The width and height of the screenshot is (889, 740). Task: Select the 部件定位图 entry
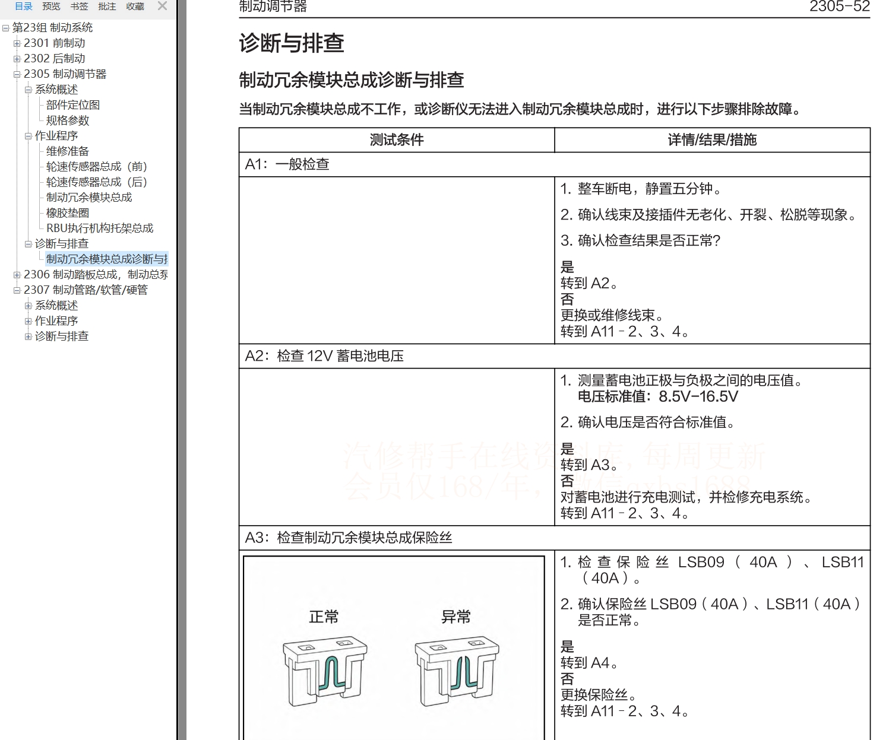point(72,104)
